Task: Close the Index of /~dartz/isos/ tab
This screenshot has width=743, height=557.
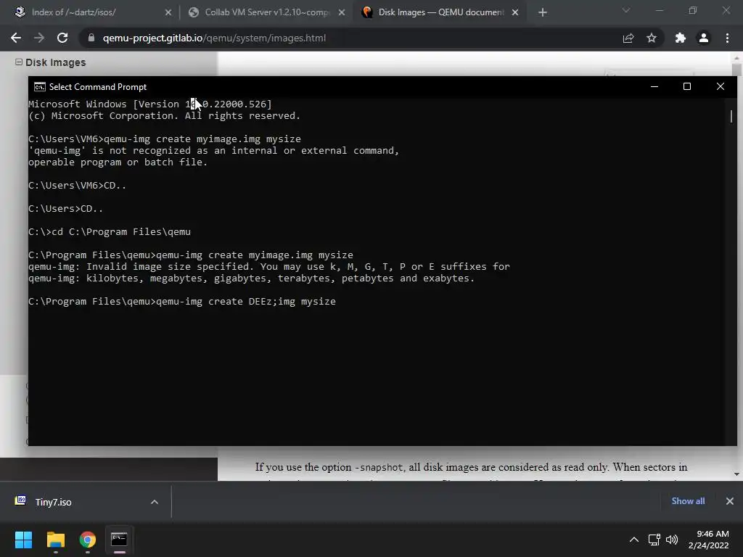Action: point(168,12)
